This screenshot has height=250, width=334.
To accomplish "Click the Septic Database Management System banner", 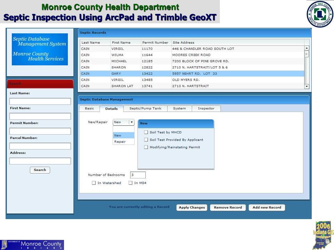I will click(40, 49).
